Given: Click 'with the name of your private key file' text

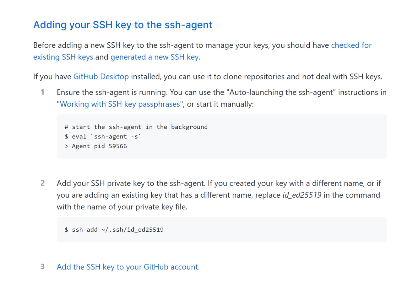Looking at the screenshot, I should 122,207.
